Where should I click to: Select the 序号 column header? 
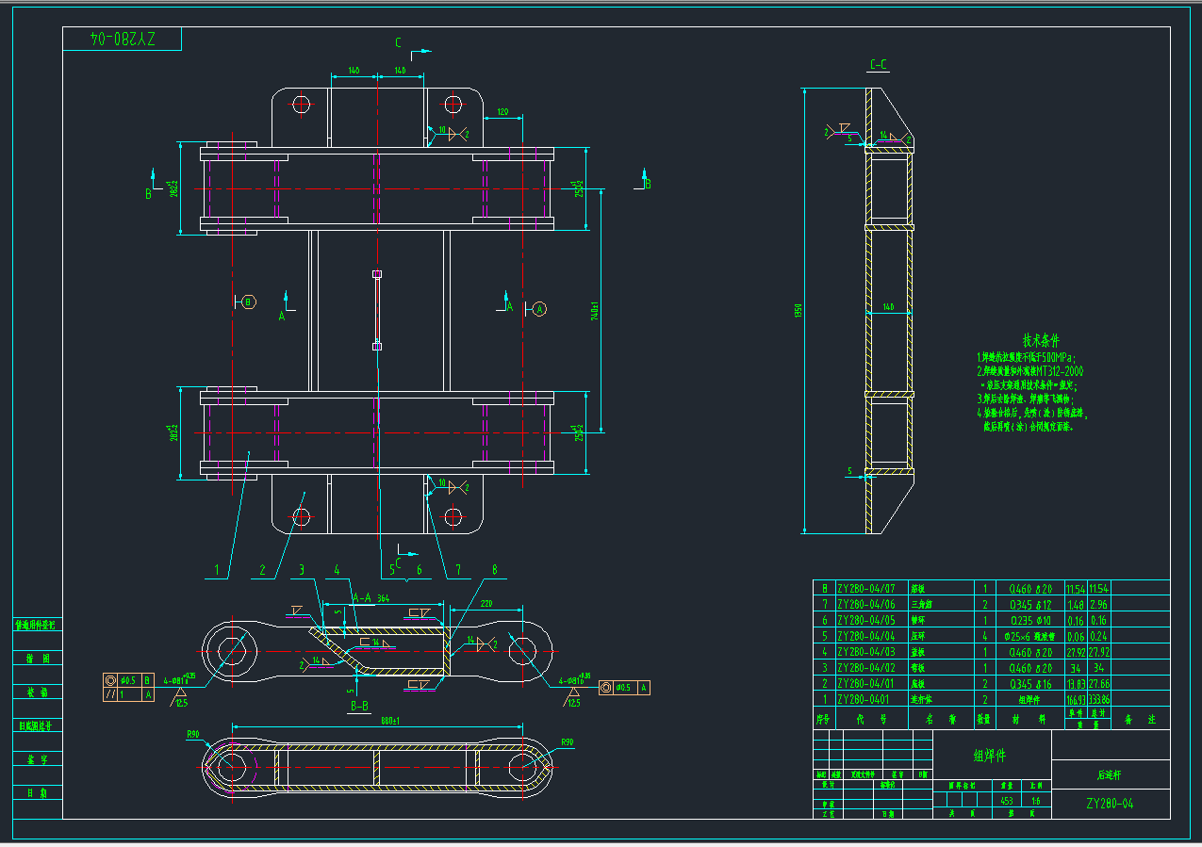pos(824,719)
